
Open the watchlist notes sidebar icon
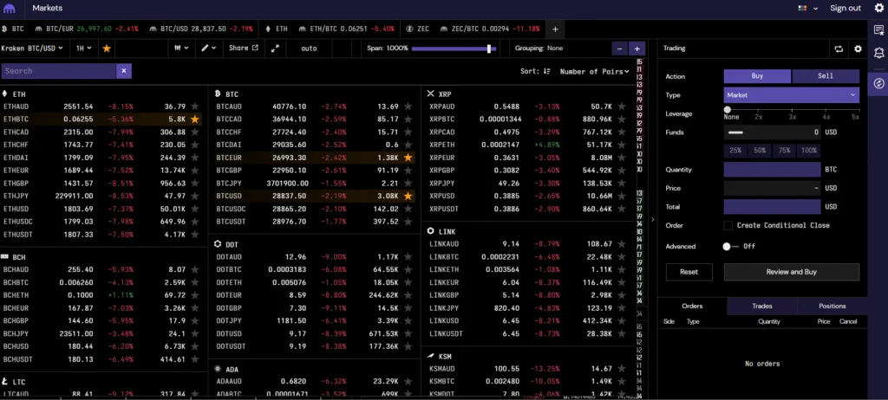[x=878, y=29]
